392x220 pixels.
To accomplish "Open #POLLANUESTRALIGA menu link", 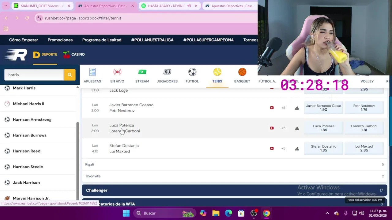I will click(x=152, y=40).
